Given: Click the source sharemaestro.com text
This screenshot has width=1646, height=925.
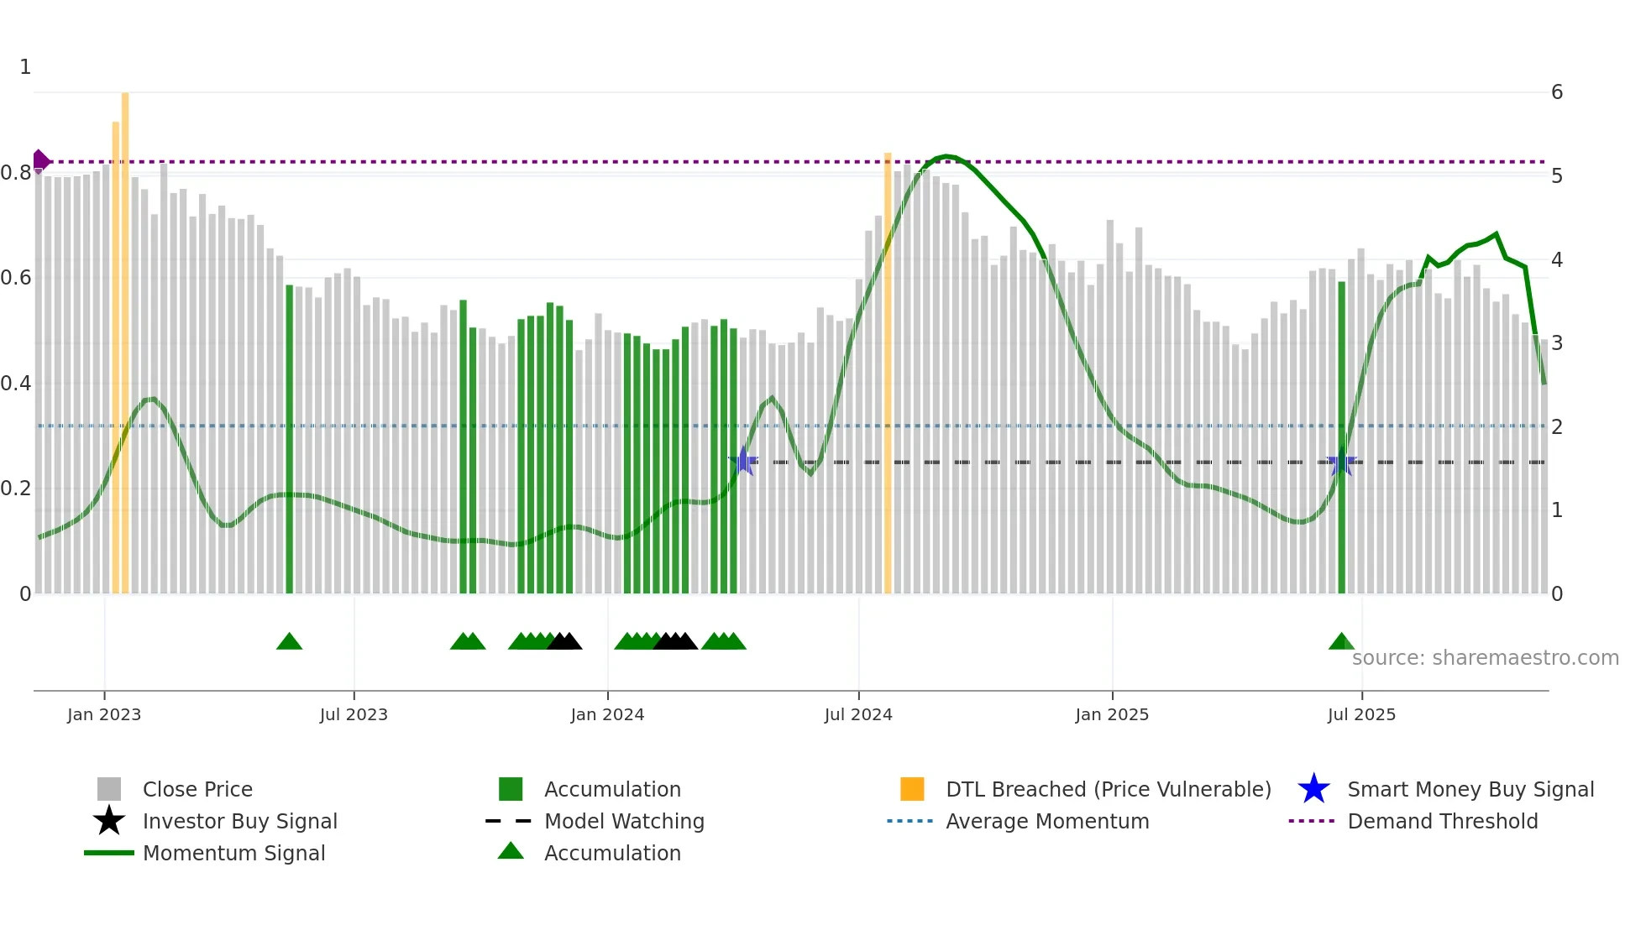Looking at the screenshot, I should click(x=1485, y=658).
